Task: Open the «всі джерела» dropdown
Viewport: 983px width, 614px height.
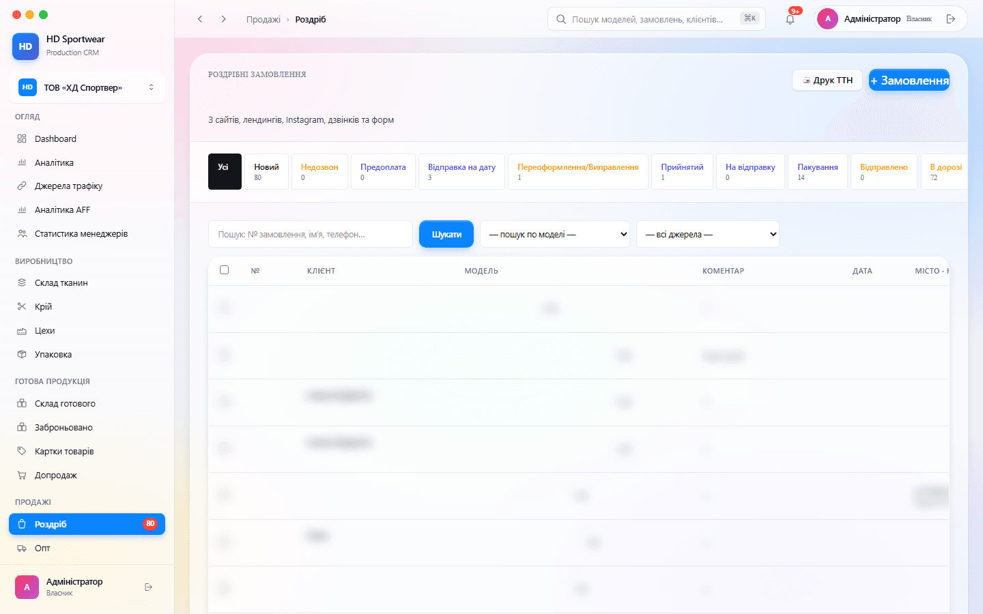Action: (708, 234)
